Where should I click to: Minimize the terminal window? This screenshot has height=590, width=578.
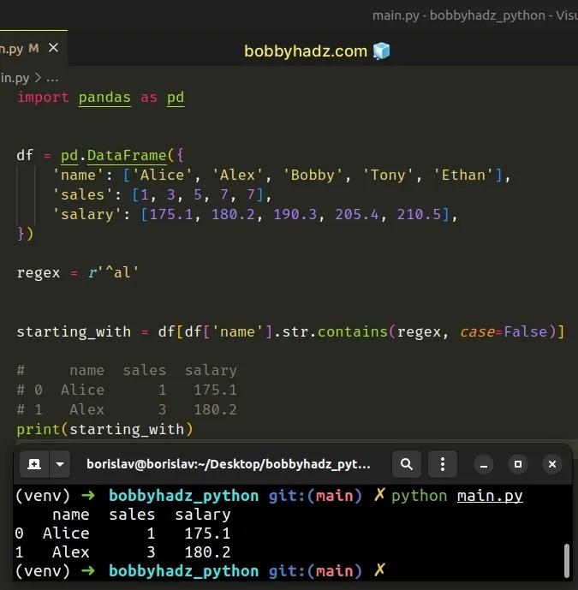[x=484, y=464]
